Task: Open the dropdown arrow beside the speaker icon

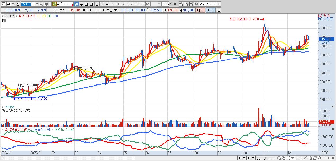Action: pyautogui.click(x=50, y=4)
